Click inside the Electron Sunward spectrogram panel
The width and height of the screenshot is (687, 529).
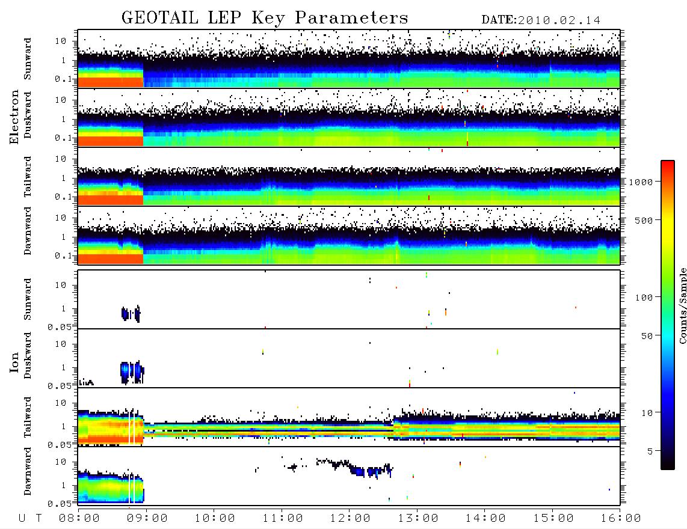(349, 59)
